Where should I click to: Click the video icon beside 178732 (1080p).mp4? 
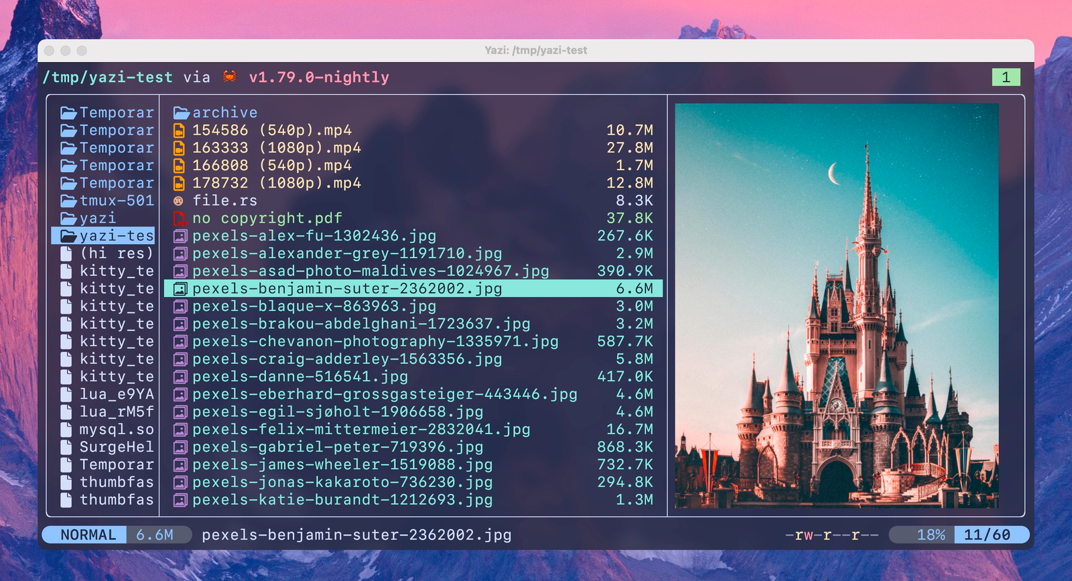pyautogui.click(x=179, y=183)
